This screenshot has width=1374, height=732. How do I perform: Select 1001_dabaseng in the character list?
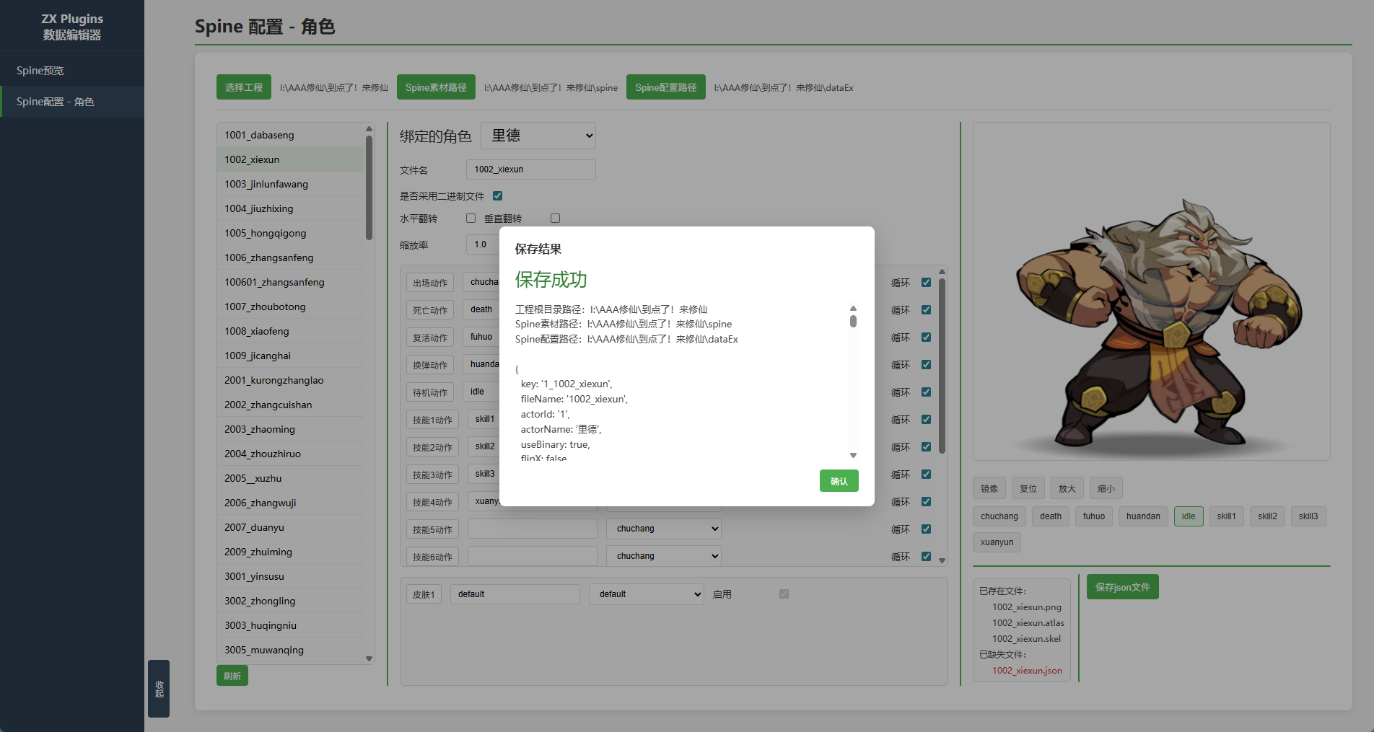click(x=291, y=135)
